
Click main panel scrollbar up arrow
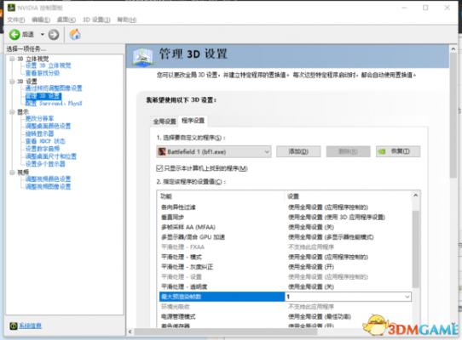pos(453,48)
